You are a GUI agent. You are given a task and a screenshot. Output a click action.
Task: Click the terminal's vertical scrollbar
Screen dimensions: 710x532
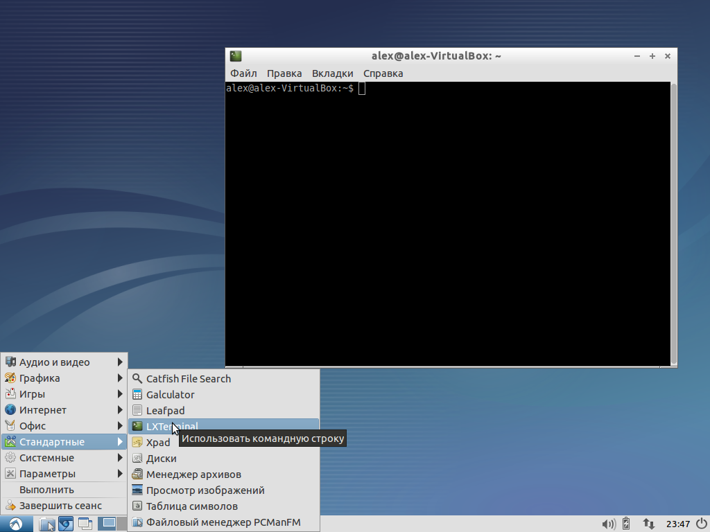[x=674, y=222]
